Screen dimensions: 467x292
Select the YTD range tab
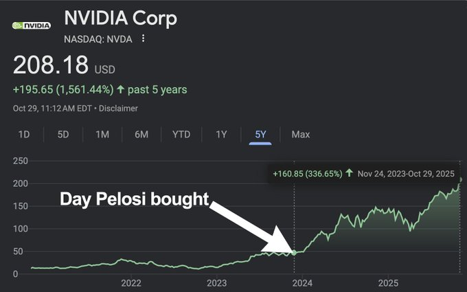click(x=181, y=135)
